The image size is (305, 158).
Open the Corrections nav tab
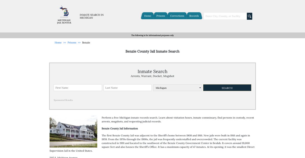tap(177, 16)
